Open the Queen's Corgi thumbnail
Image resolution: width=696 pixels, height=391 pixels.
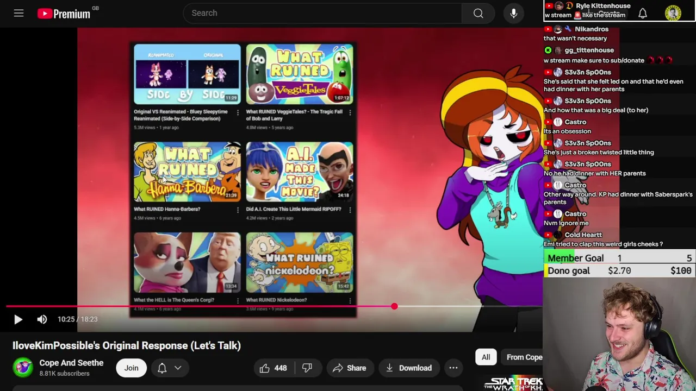point(187,262)
